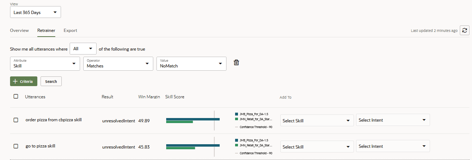Screen dimensions: 472x160
Task: Switch to the Export tab
Action: [70, 30]
